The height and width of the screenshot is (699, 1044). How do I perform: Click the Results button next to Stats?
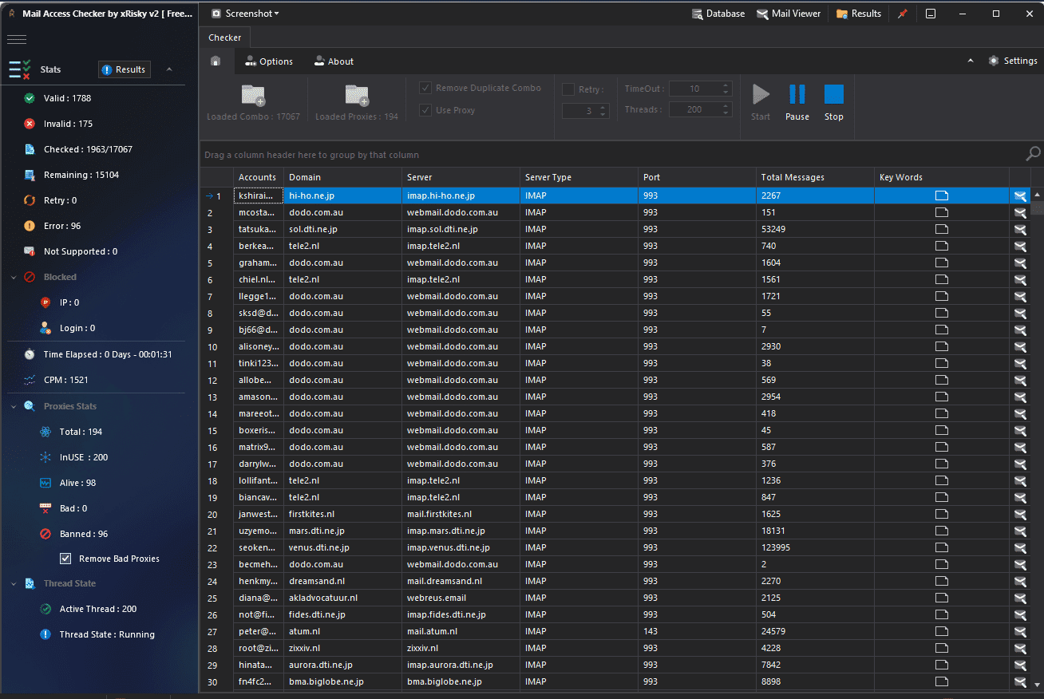(124, 69)
